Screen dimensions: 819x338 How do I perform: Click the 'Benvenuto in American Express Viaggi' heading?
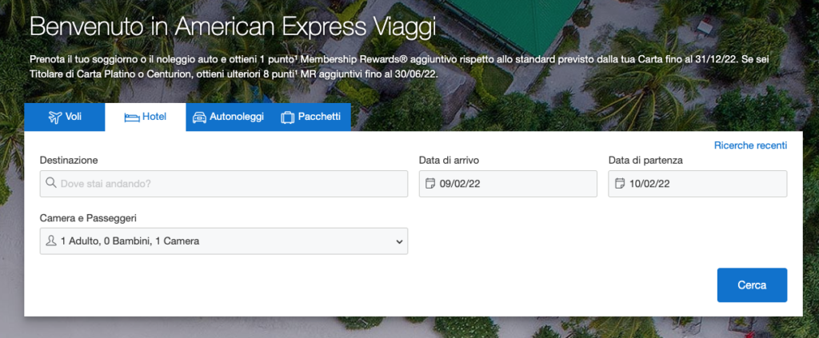point(233,28)
